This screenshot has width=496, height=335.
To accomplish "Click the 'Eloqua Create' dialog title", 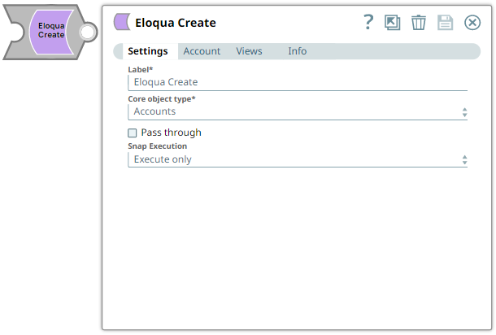I will 176,23.
